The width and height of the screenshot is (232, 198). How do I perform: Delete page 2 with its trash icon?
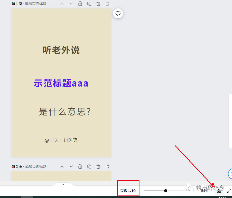(x=98, y=166)
